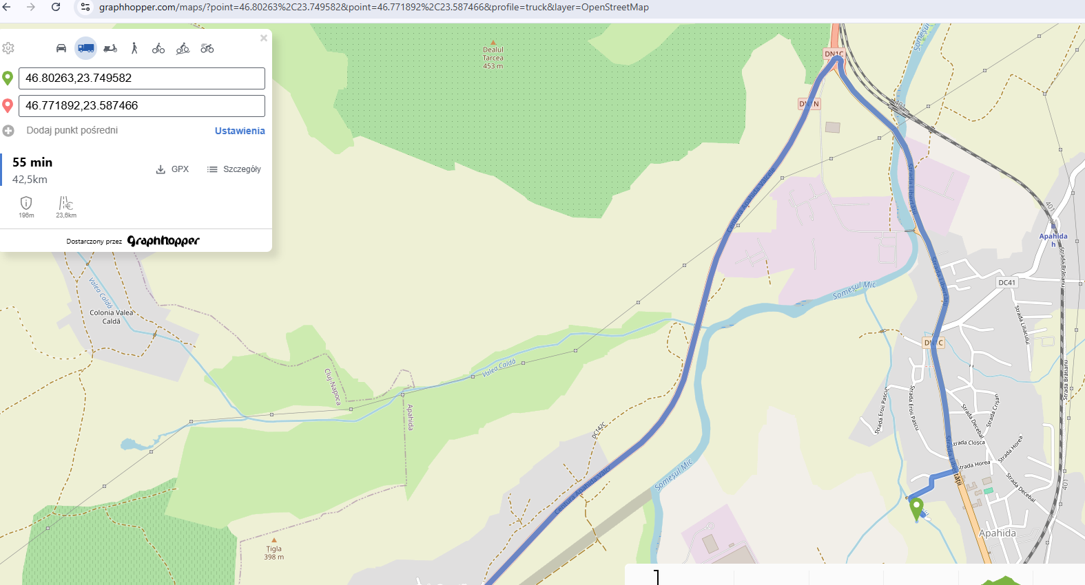The height and width of the screenshot is (585, 1085).
Task: Select the mountain bike profile icon
Action: coord(183,48)
